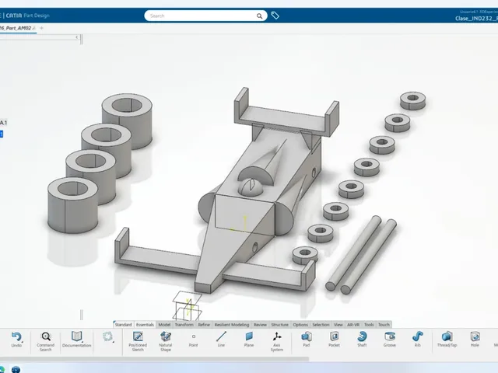The height and width of the screenshot is (373, 498).
Task: Select the Natural Shape tool
Action: (166, 341)
